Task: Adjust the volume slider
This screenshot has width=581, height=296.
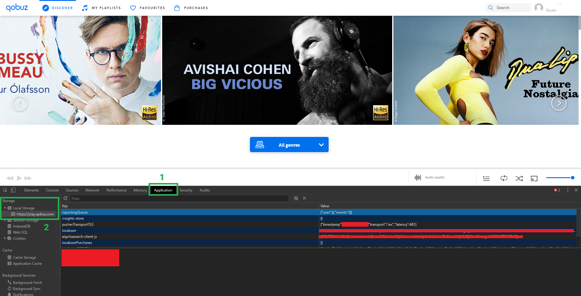Action: point(560,178)
